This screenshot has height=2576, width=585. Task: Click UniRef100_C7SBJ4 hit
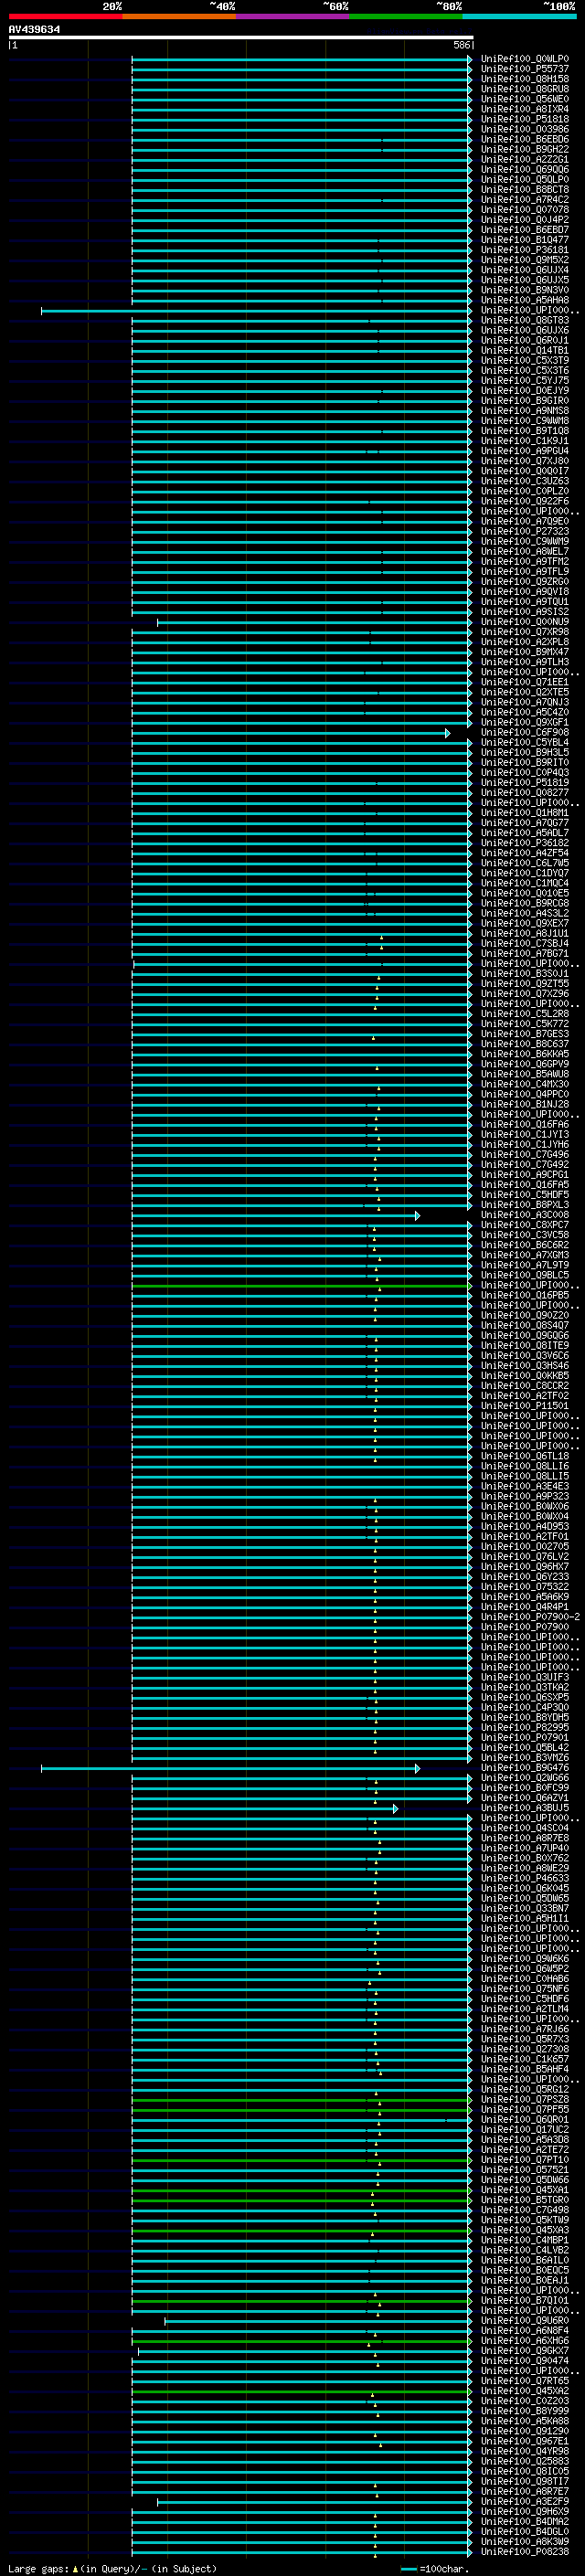pyautogui.click(x=524, y=943)
